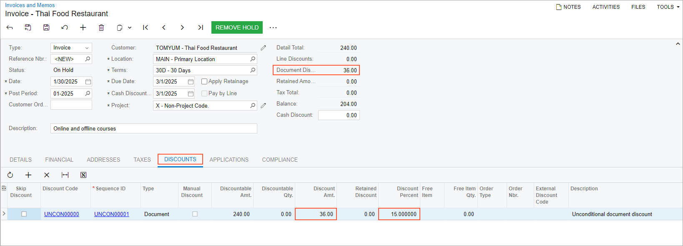The image size is (683, 246).
Task: Click into the Description input field
Action: coord(153,128)
